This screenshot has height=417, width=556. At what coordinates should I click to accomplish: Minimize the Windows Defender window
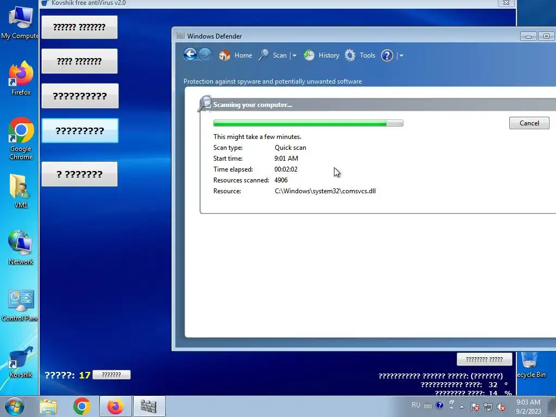pos(528,36)
